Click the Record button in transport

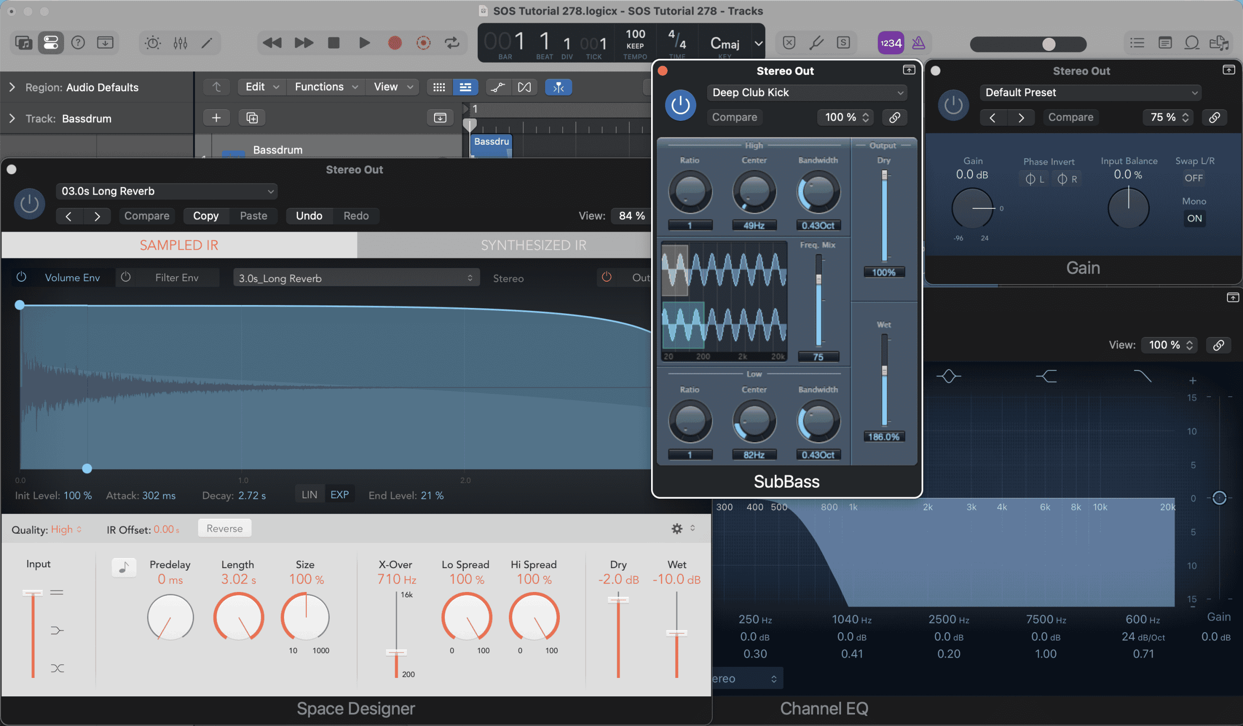tap(395, 43)
